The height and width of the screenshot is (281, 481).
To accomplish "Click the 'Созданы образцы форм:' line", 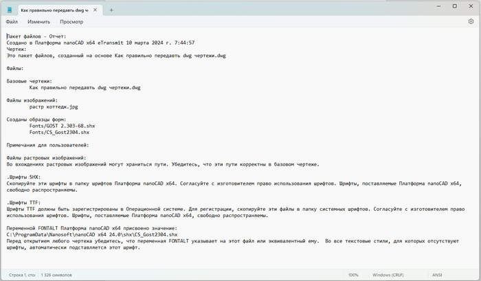I will (36, 120).
